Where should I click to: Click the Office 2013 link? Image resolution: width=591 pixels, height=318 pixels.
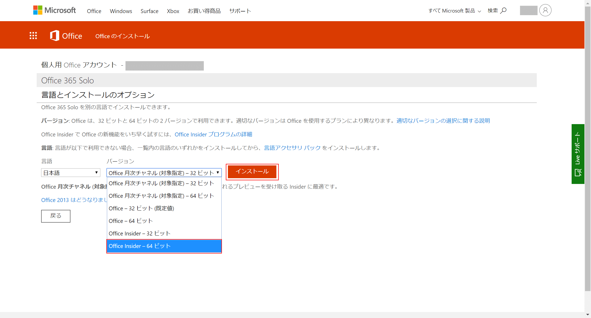[55, 200]
